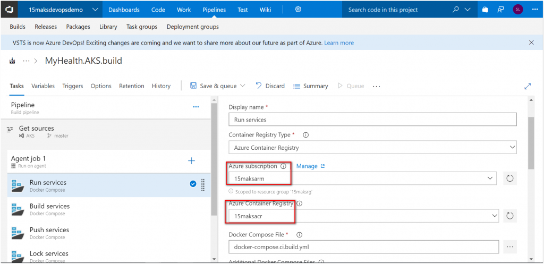Open the Packages sub-menu
Screen dimensions: 544x264
coord(78,27)
